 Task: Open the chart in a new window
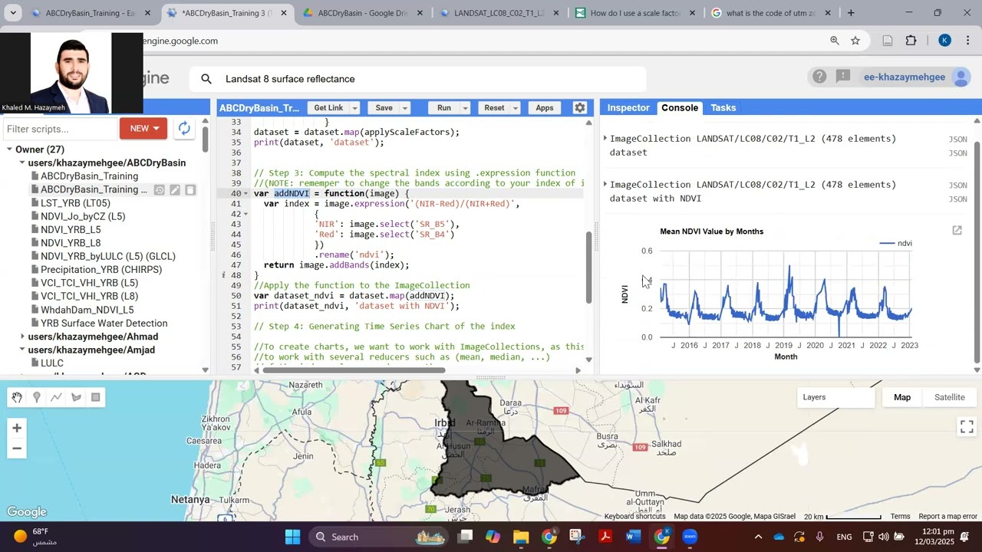coord(957,230)
